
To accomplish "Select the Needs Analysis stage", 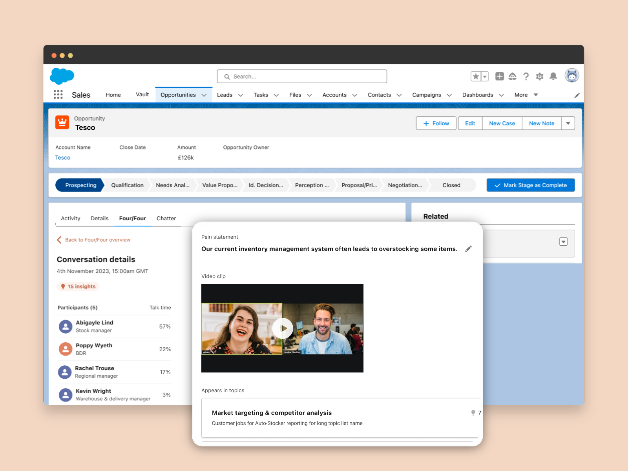I will click(173, 185).
